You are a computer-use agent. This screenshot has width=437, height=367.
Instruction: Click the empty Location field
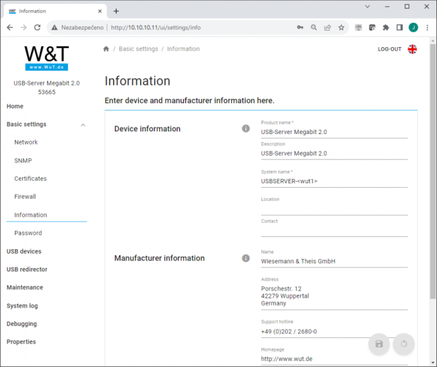(334, 209)
